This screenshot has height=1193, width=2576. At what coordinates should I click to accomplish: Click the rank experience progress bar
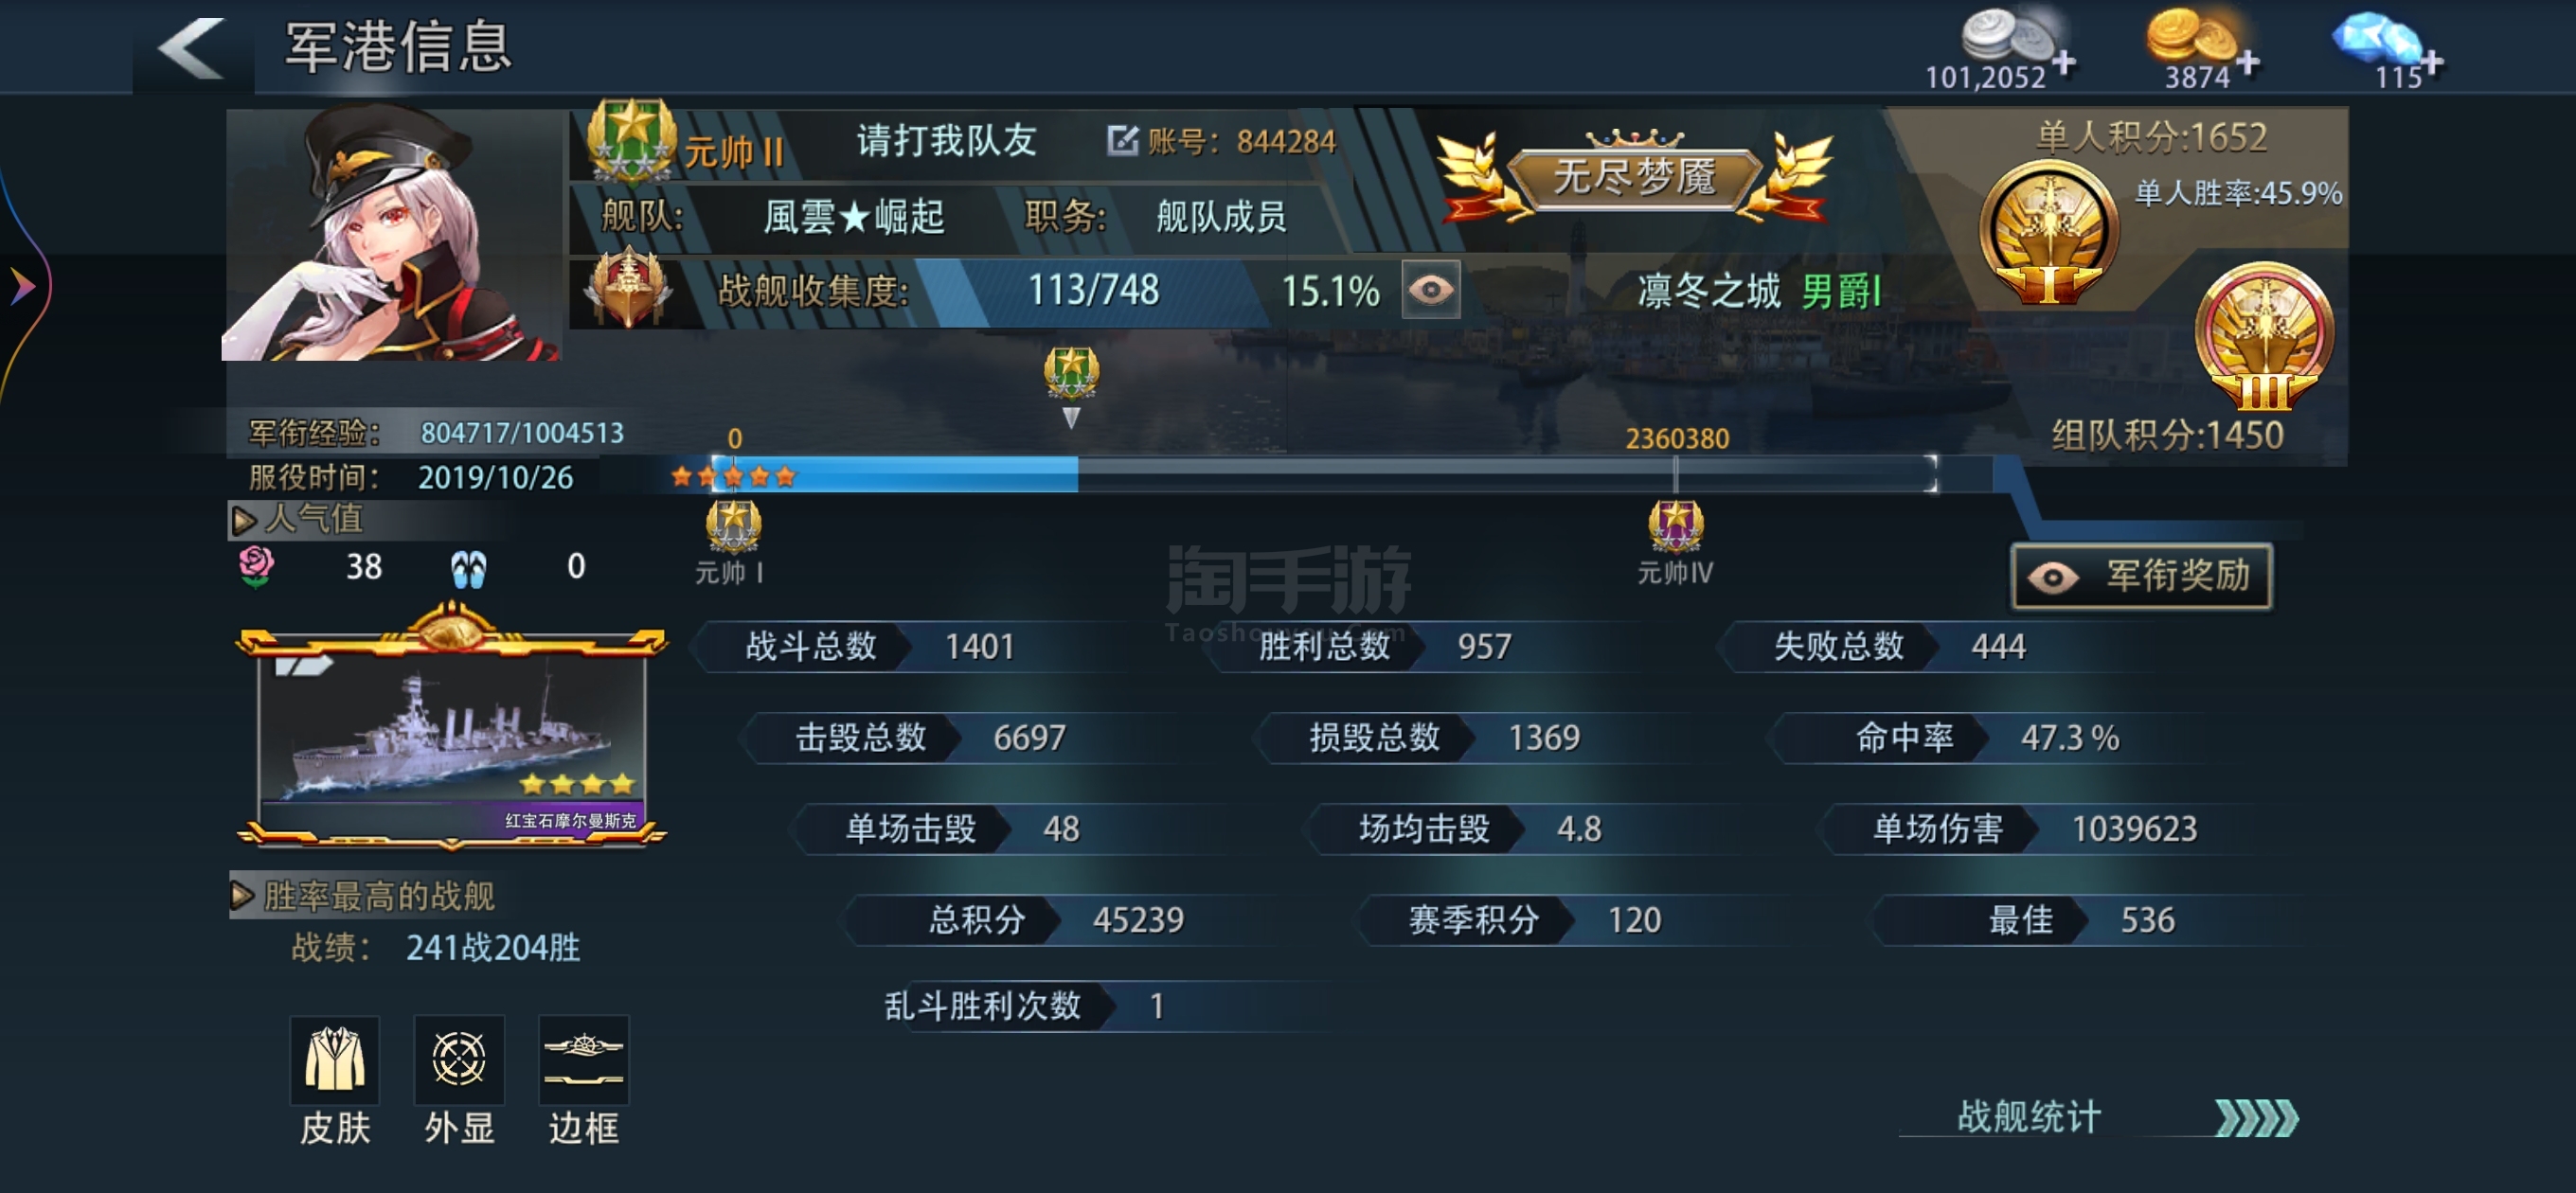tap(1306, 474)
